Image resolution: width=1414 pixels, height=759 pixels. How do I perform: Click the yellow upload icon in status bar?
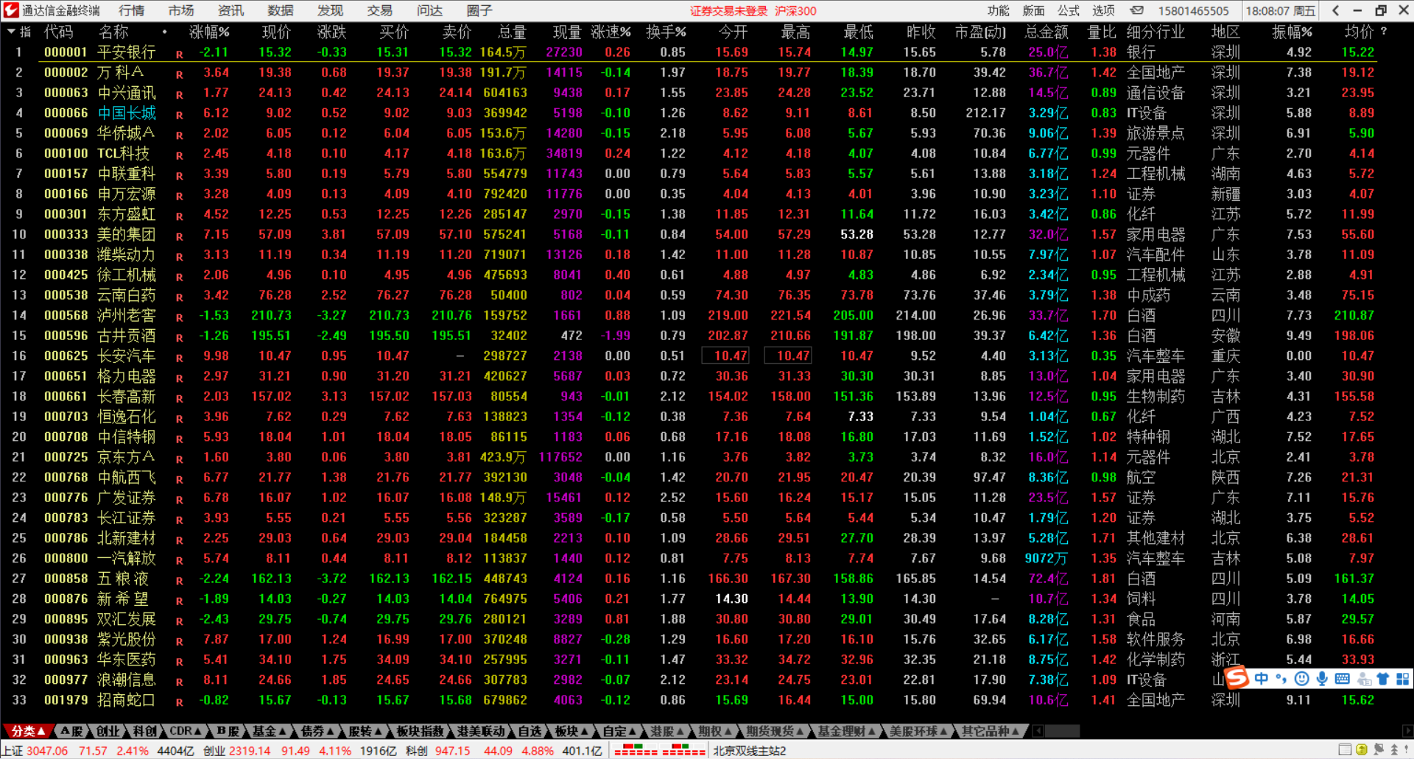[1361, 750]
